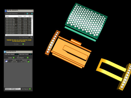
Task: Click the horizontal scrollbar right arrow in metal list
Action: coord(31,35)
